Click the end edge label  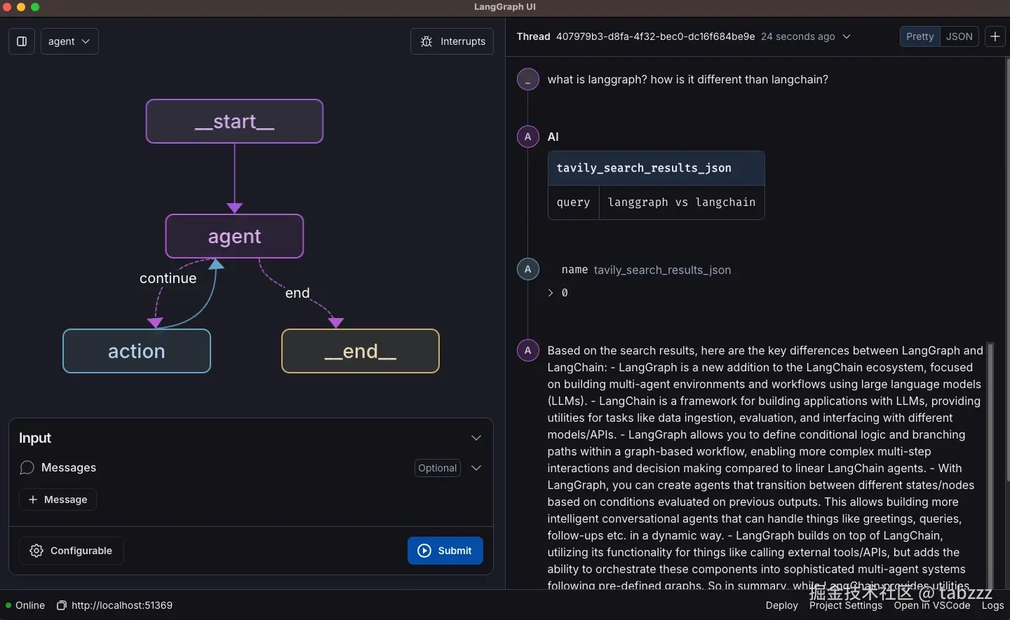click(x=297, y=293)
